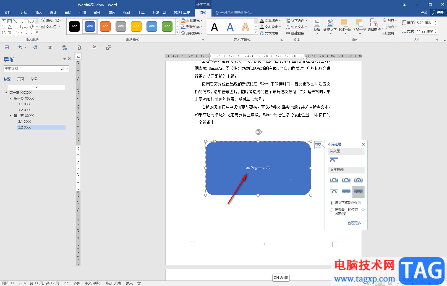The image size is (447, 286).
Task: Apply the orange Abc shape style
Action: coord(105,26)
